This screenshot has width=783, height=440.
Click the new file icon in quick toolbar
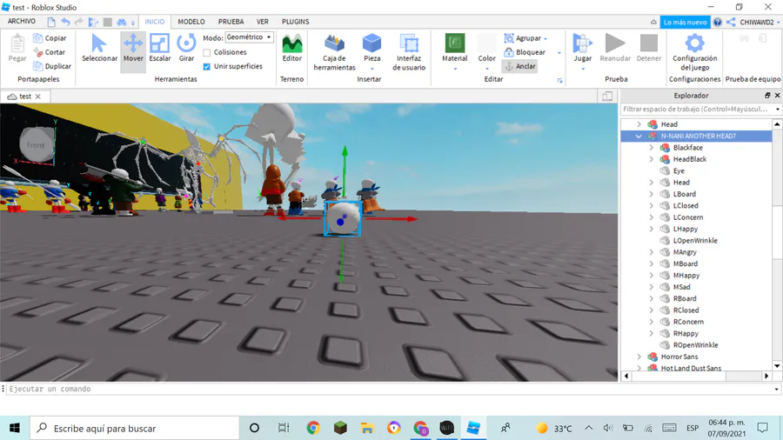tap(51, 22)
